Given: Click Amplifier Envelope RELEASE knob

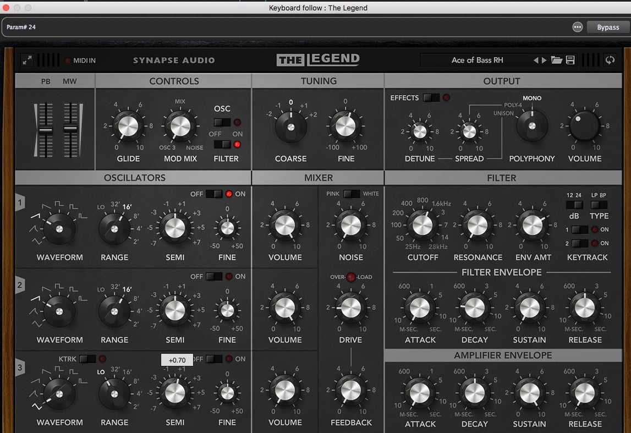Looking at the screenshot, I should (x=584, y=393).
